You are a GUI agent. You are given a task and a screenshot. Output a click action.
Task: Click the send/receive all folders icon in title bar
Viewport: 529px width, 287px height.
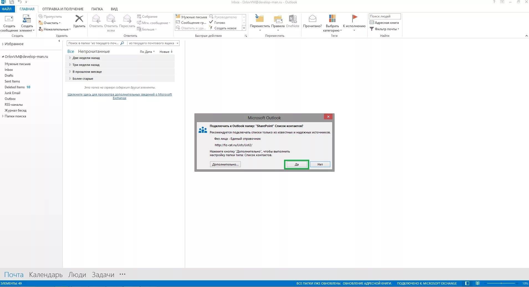pos(12,2)
